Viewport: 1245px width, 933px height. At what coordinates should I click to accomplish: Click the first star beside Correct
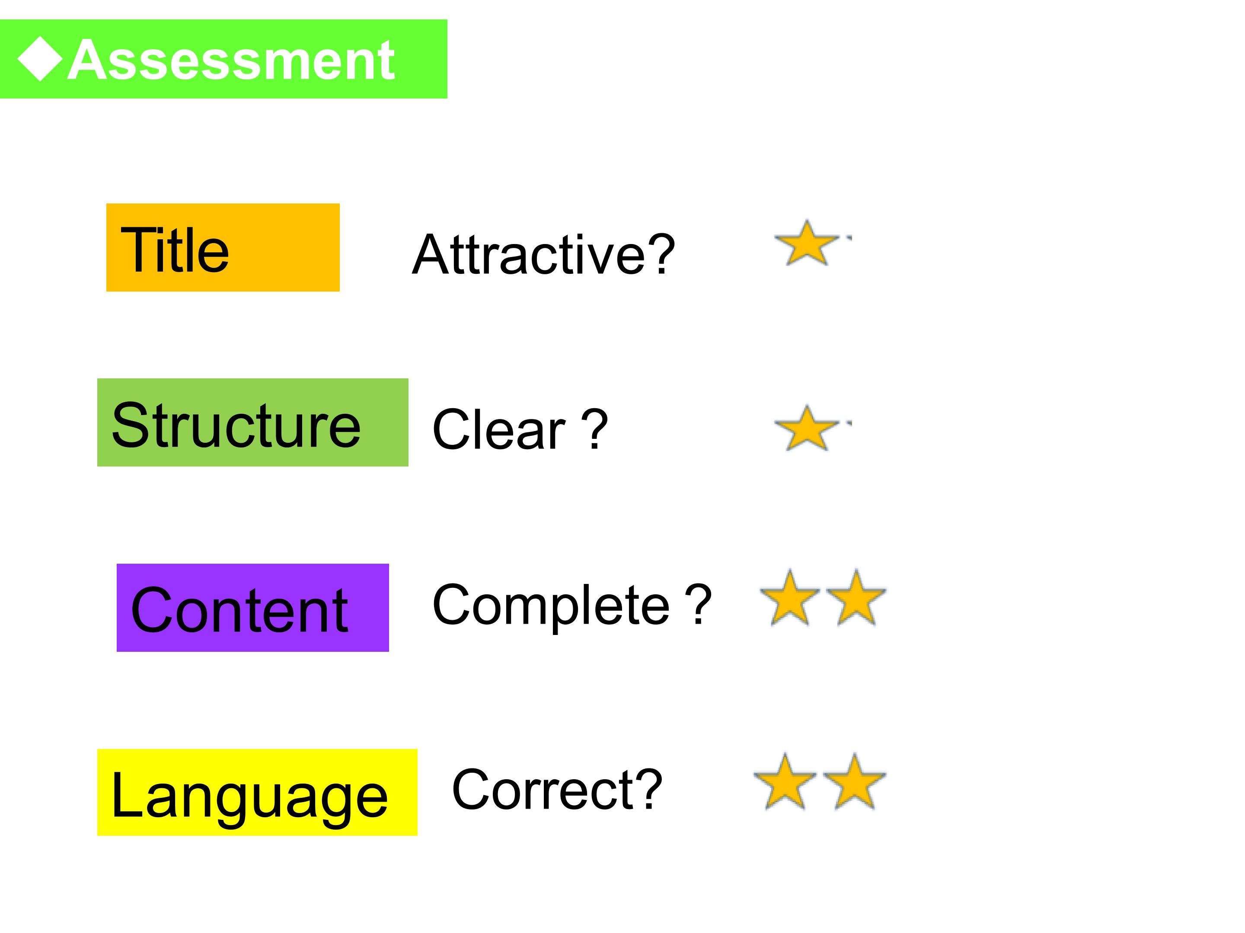coord(785,782)
